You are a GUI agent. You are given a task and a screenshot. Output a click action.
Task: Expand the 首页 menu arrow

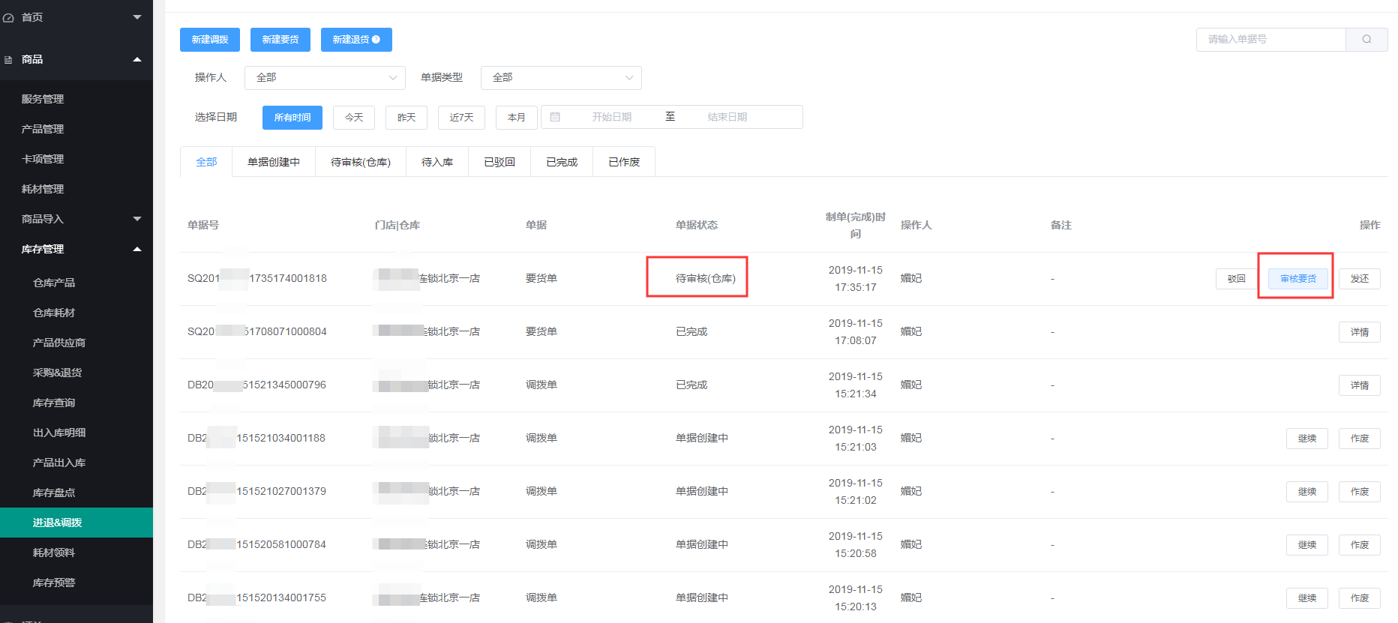coord(137,17)
